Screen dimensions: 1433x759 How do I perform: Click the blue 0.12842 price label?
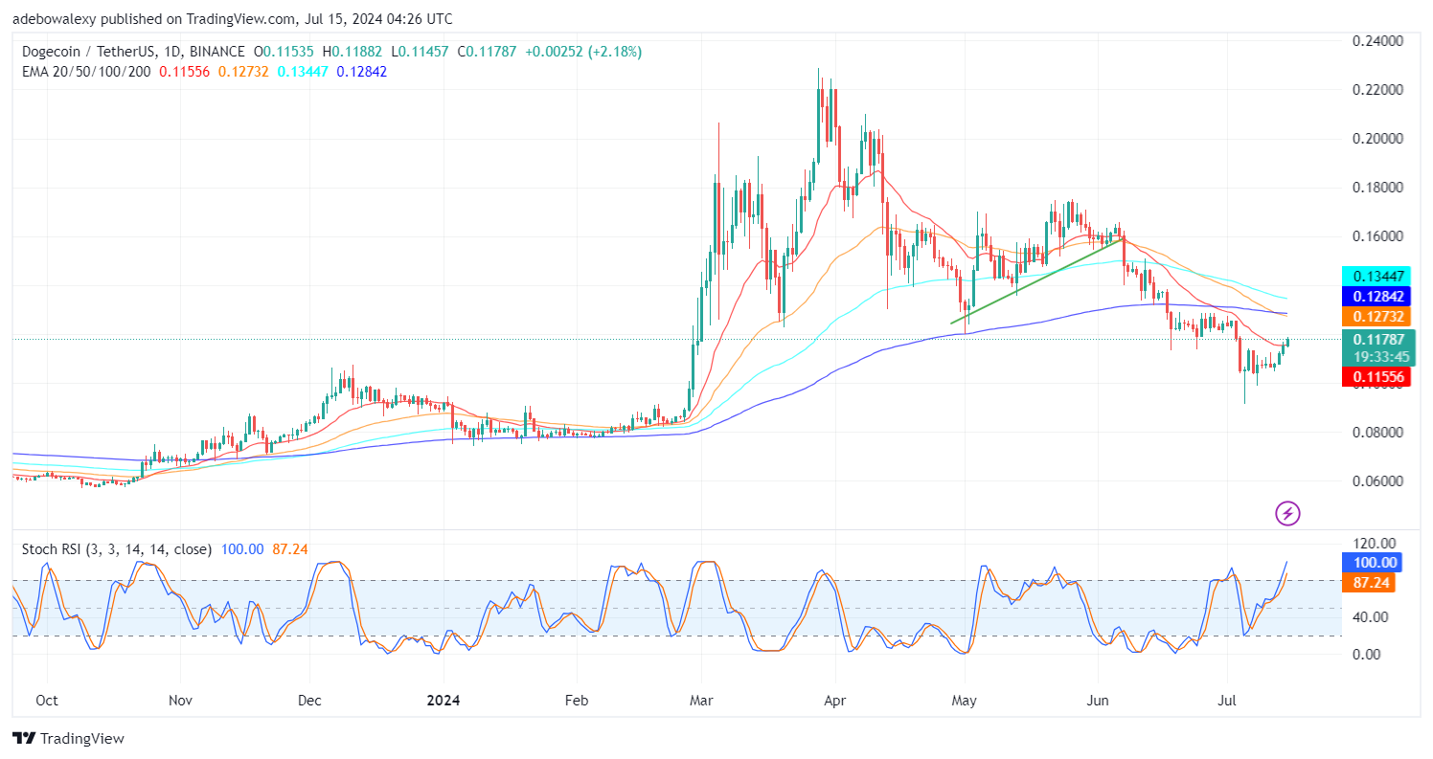(x=1376, y=297)
